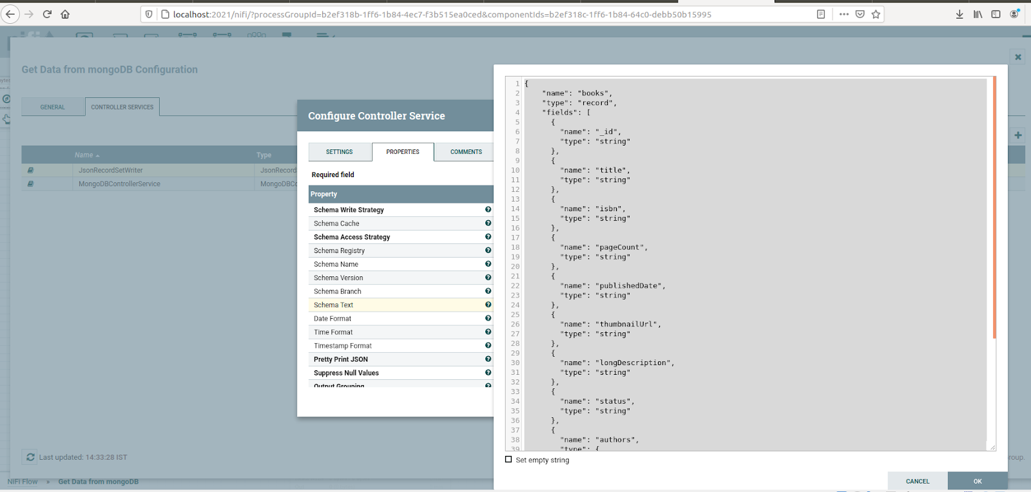This screenshot has height=492, width=1031.
Task: Open the Comments tab
Action: 466,152
